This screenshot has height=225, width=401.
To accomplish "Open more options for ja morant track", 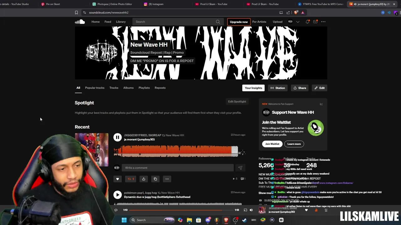I will click(167, 179).
